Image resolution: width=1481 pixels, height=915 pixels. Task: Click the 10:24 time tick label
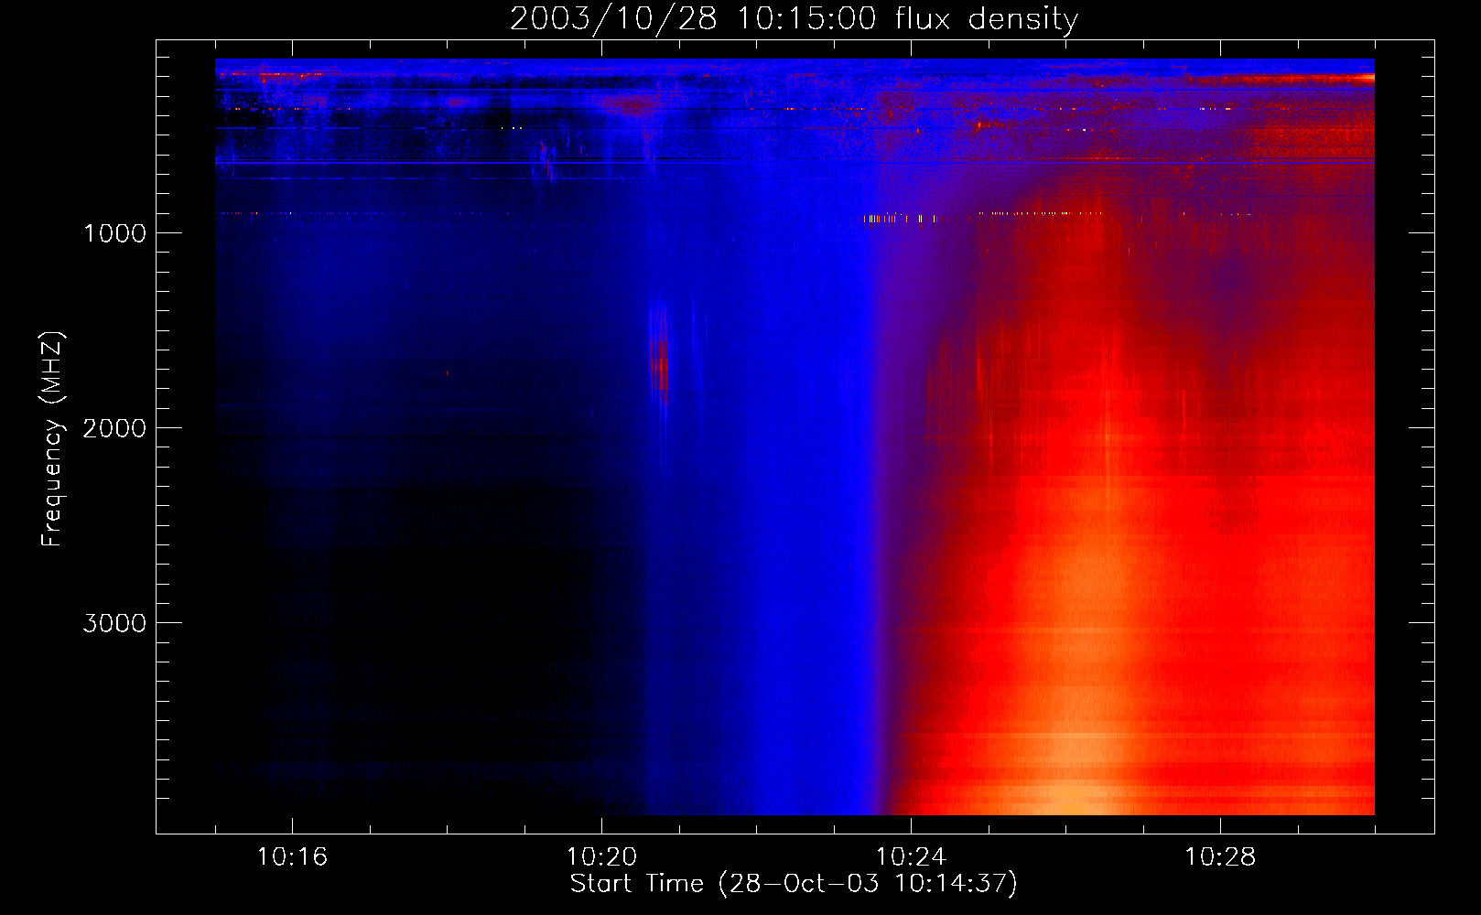pos(911,857)
